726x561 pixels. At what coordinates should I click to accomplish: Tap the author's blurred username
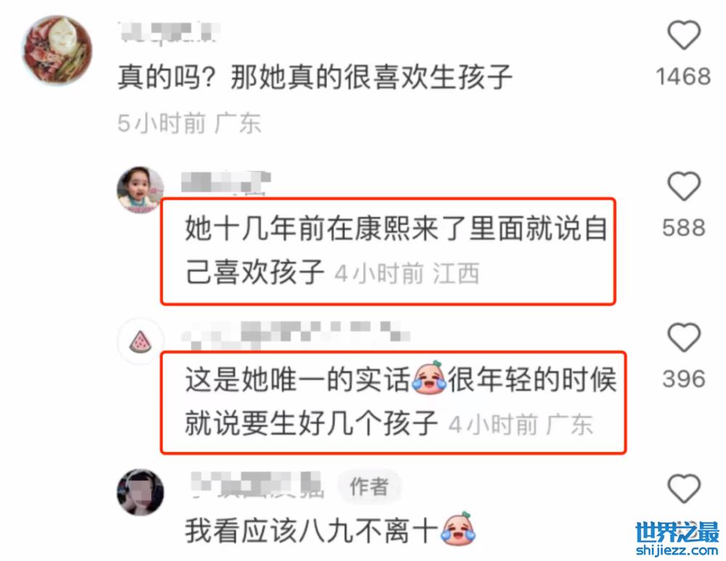[x=258, y=485]
